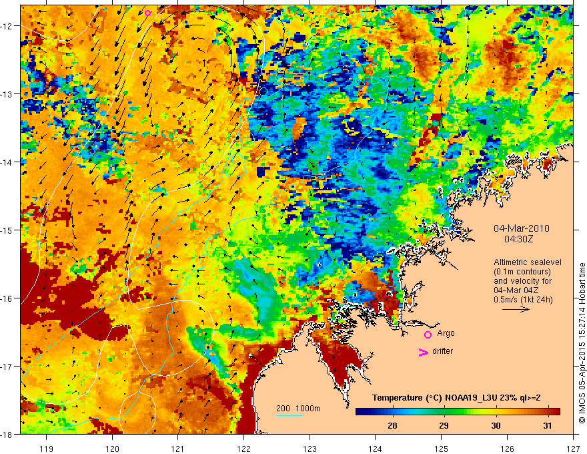
Task: Click the 30 label under the color bar
Action: pos(496,426)
